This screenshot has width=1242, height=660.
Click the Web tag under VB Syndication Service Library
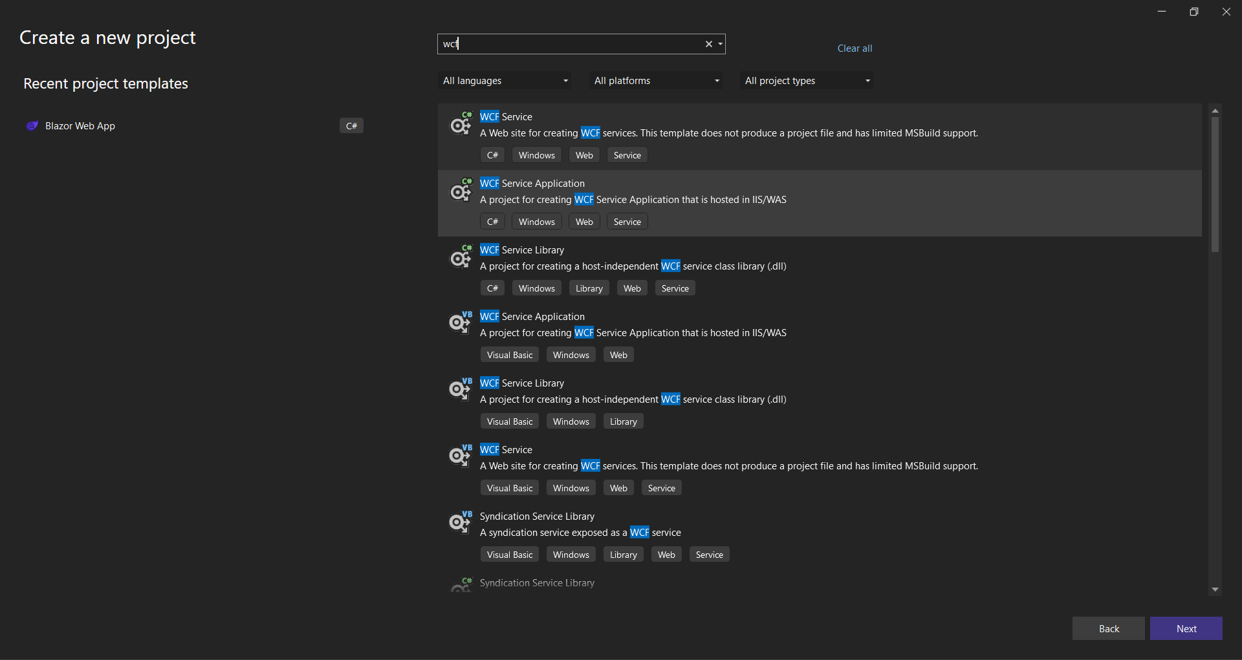[x=666, y=555]
